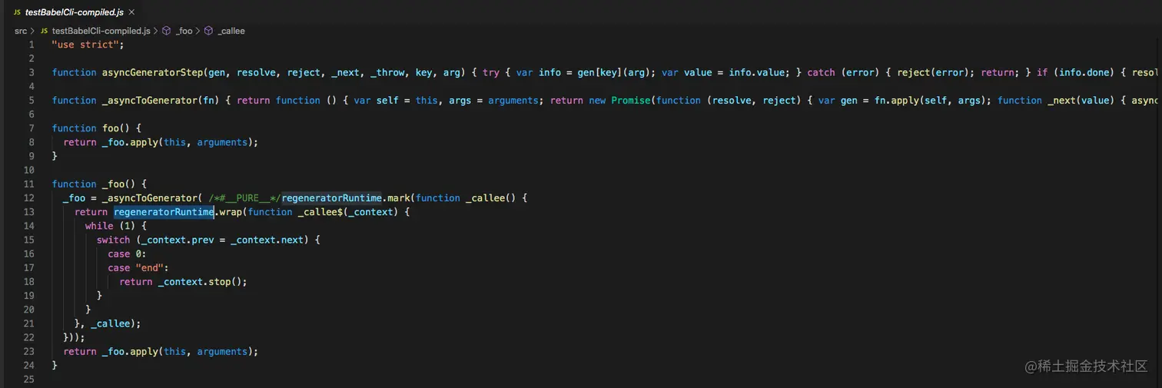Image resolution: width=1162 pixels, height=388 pixels.
Task: Click 'return _foo.apply' on line 8
Action: click(x=111, y=142)
